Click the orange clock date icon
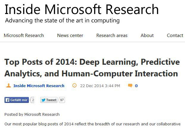The height and width of the screenshot is (128, 185). pos(74,85)
